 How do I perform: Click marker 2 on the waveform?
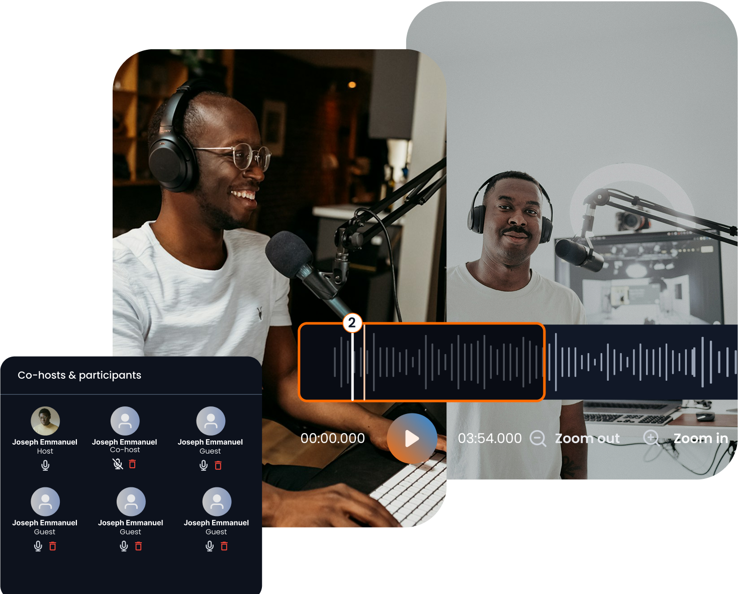click(352, 322)
